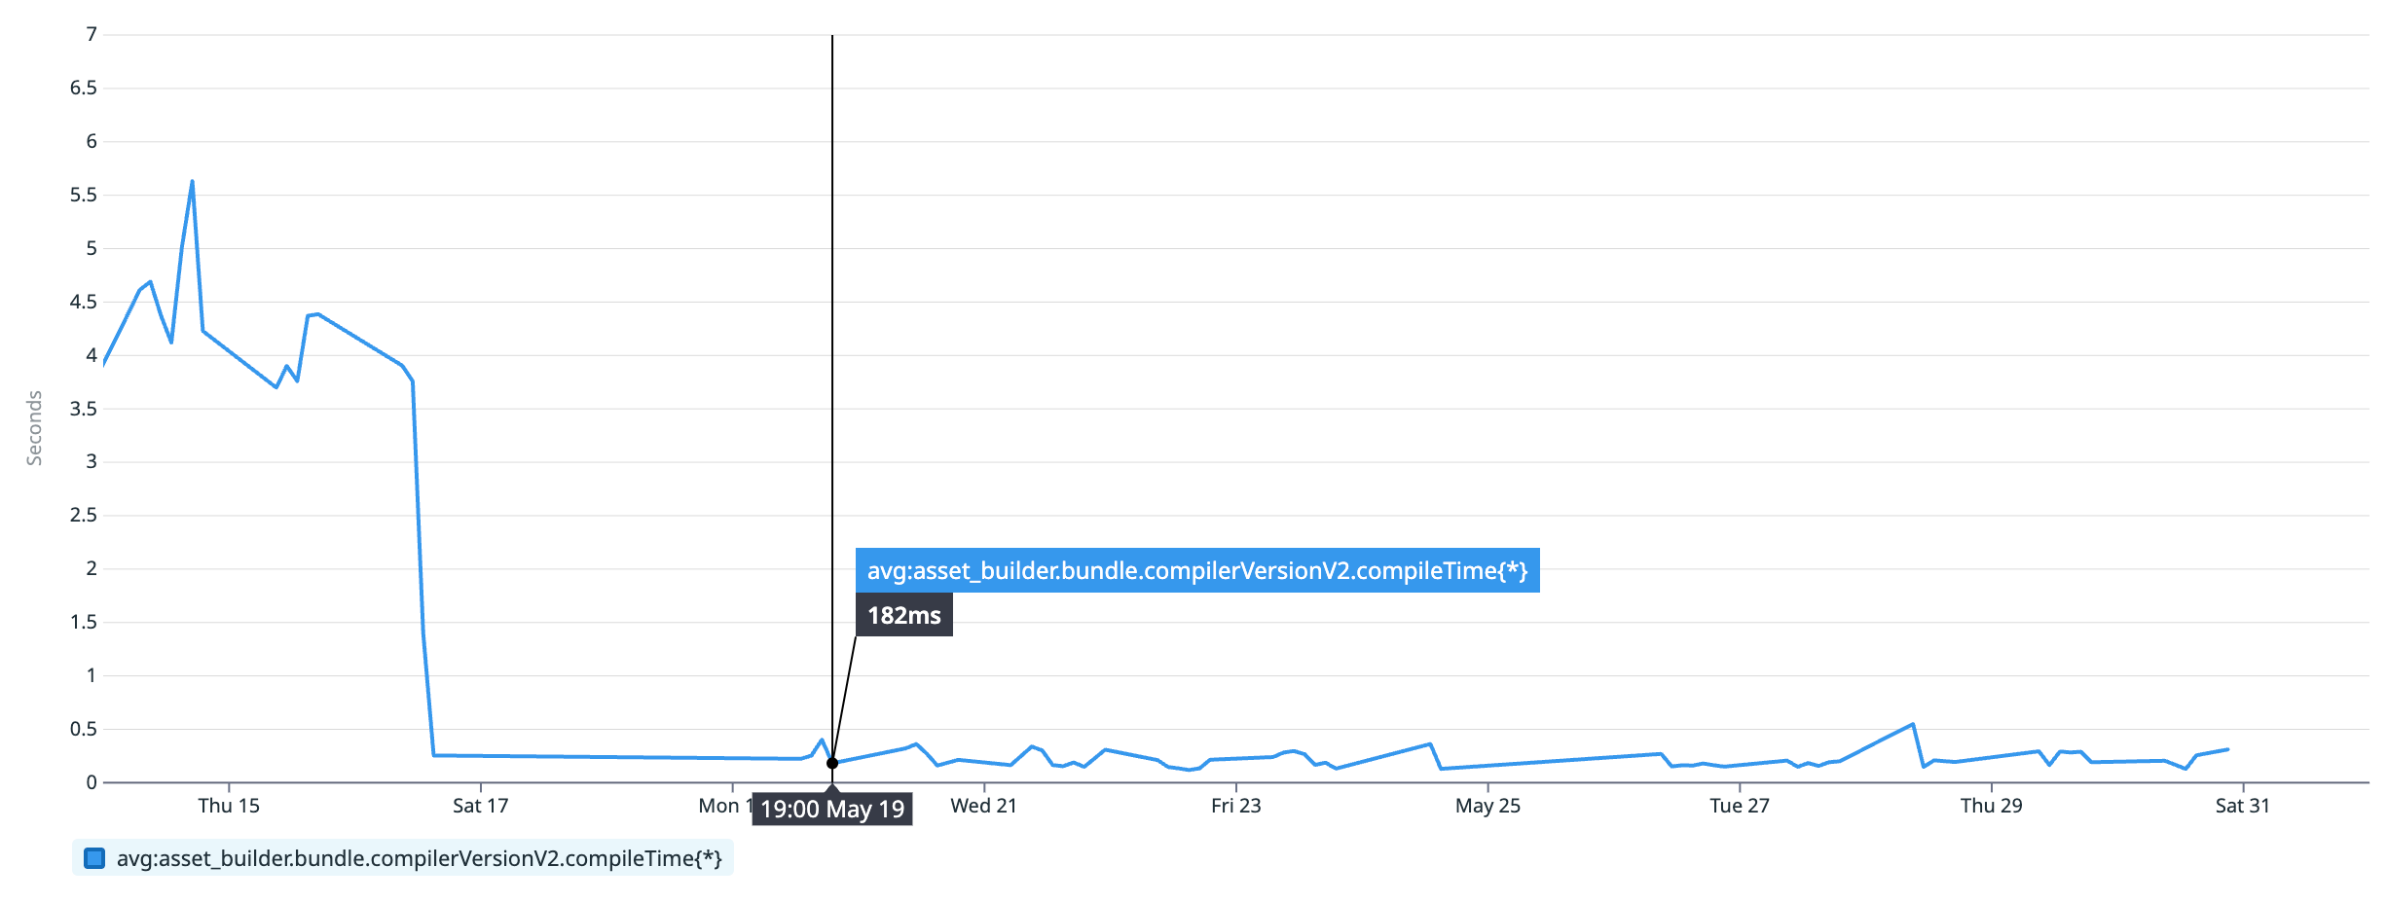Click the blue legend color swatch
2387x903 pixels.
(x=94, y=858)
